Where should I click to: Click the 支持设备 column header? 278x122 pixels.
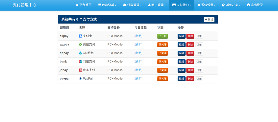click(114, 28)
